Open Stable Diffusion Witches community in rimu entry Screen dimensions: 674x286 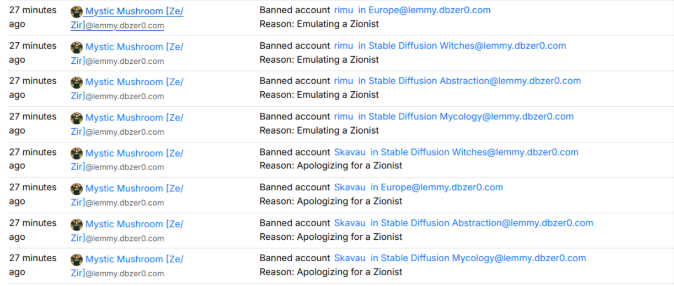pos(467,46)
